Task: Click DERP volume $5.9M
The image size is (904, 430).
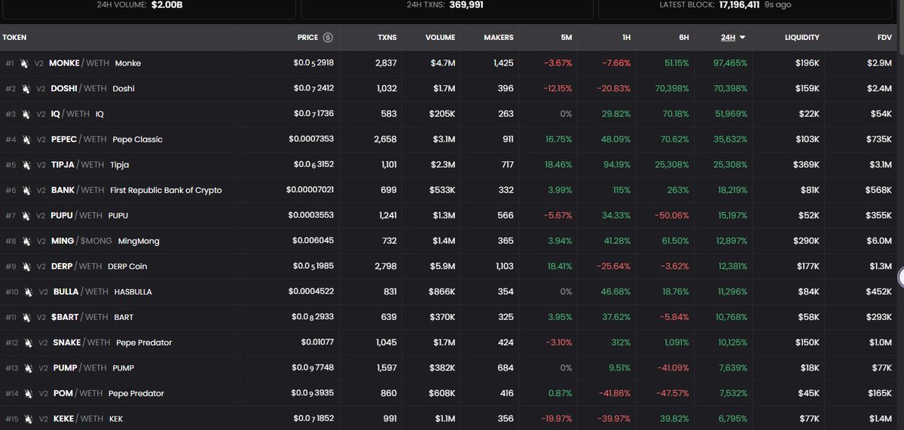Action: (x=442, y=267)
